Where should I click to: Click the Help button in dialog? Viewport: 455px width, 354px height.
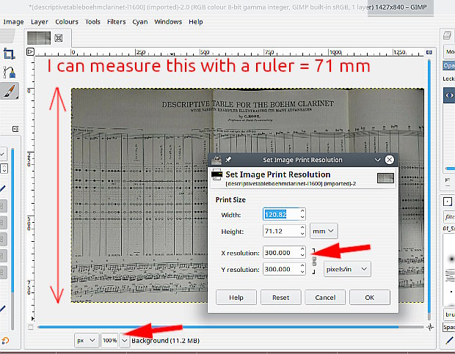point(236,298)
